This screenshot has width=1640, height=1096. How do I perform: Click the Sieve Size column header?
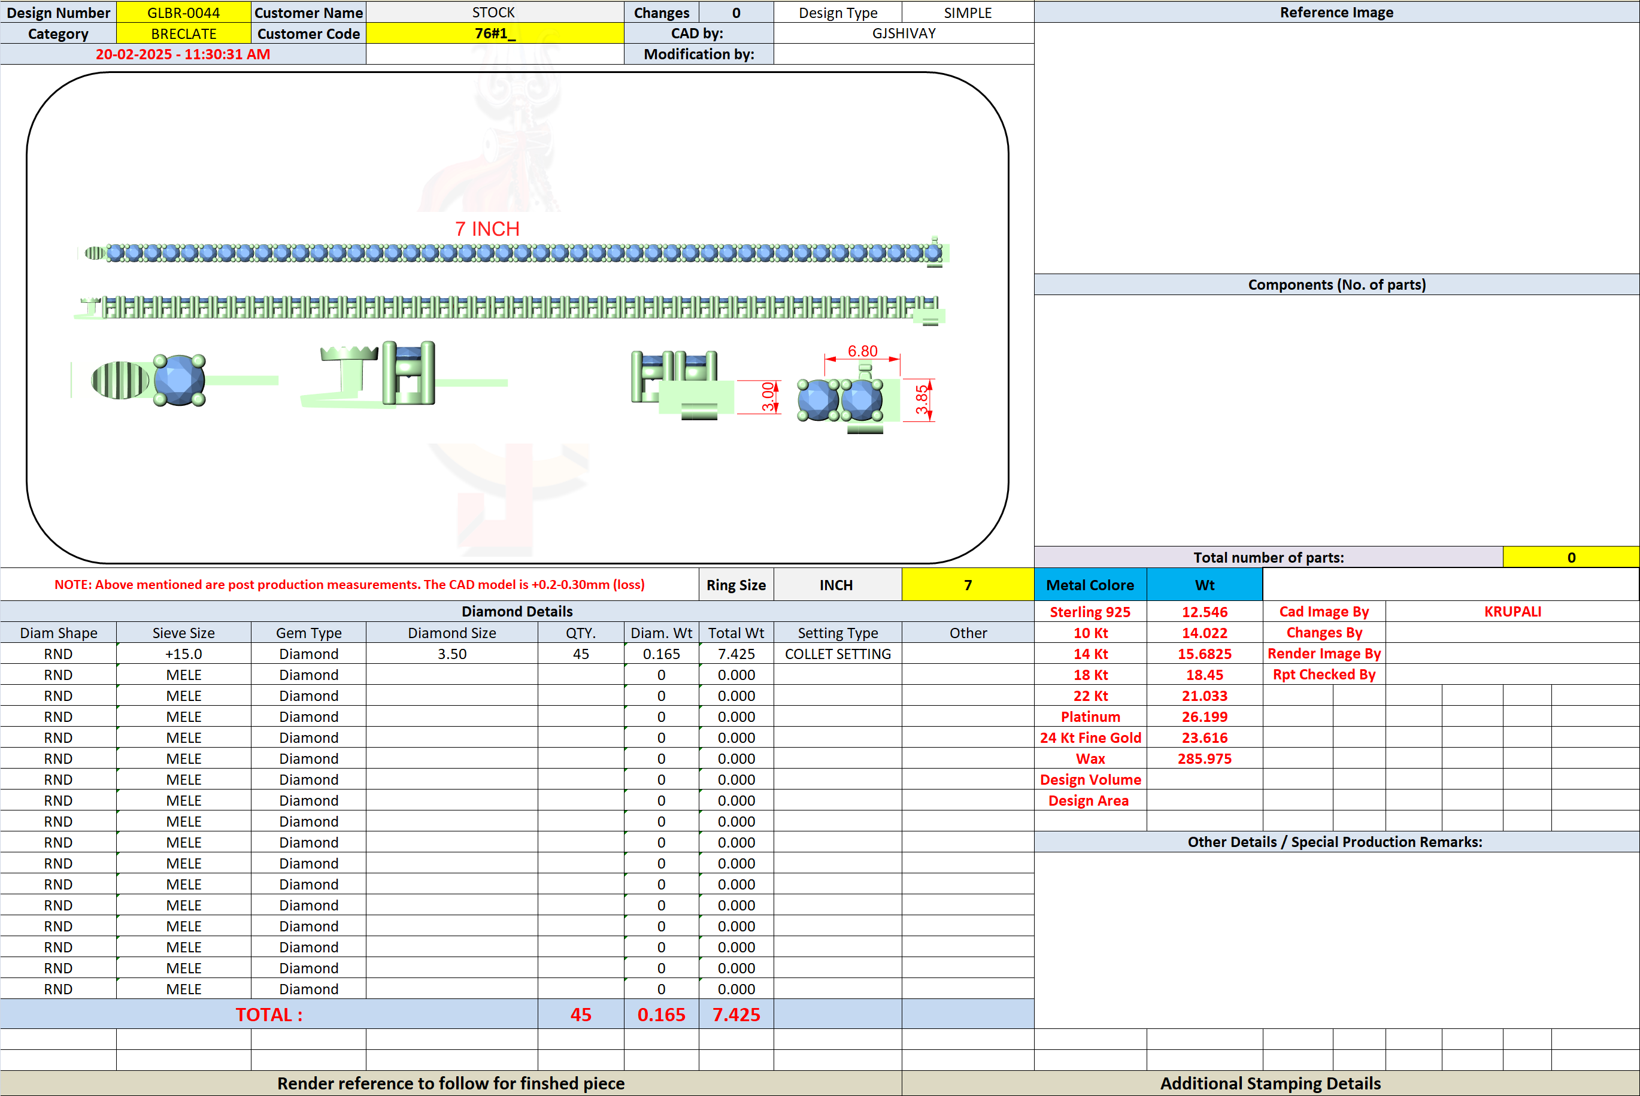[x=183, y=633]
